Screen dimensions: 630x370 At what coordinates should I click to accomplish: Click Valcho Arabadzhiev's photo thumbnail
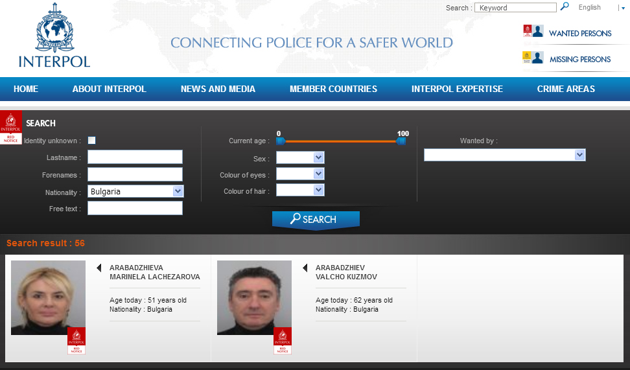(254, 297)
